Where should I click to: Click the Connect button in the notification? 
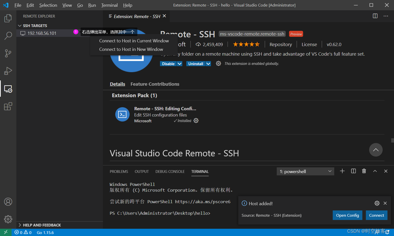click(376, 215)
